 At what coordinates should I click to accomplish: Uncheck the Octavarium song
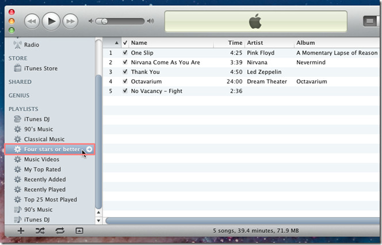[x=125, y=81]
